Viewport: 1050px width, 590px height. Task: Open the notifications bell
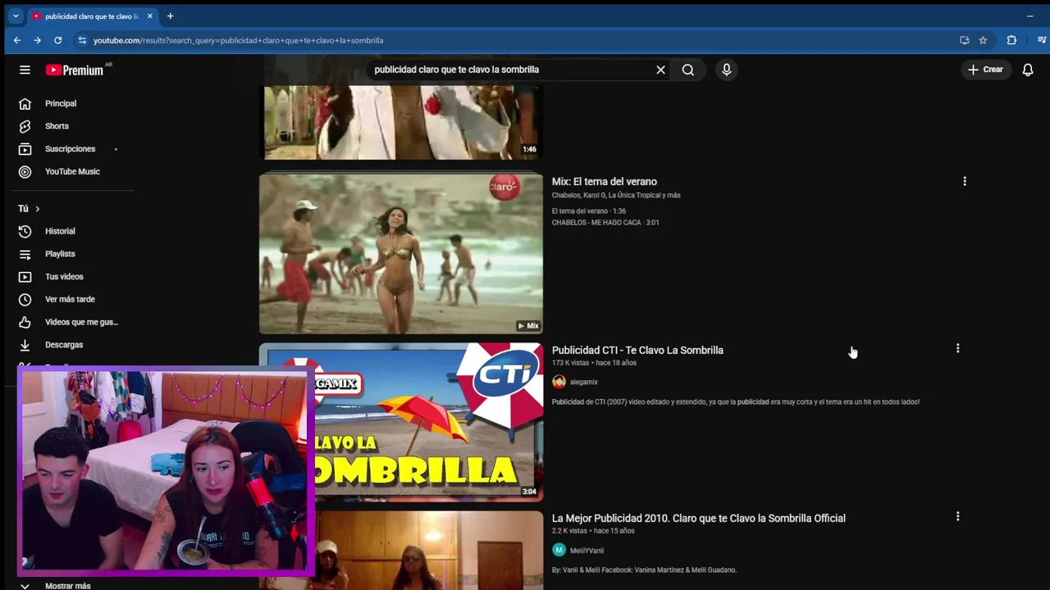(x=1028, y=70)
